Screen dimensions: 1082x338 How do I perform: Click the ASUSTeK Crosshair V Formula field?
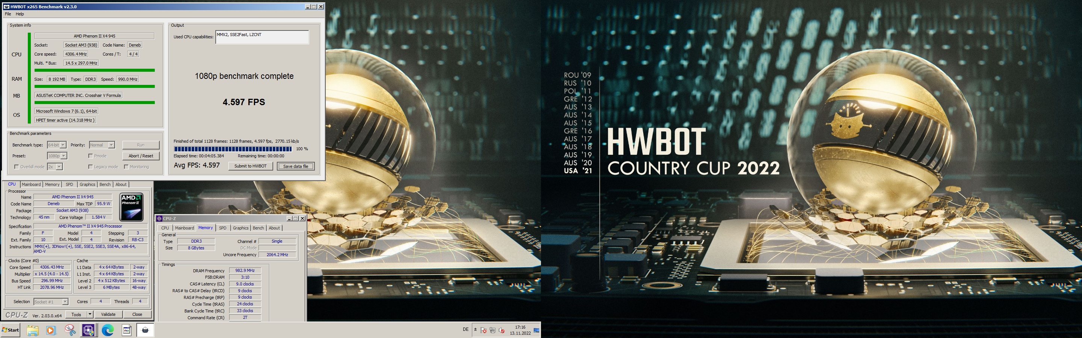79,95
